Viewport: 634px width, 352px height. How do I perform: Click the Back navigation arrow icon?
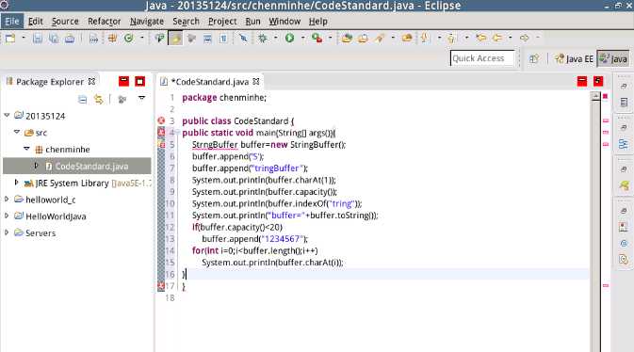496,39
